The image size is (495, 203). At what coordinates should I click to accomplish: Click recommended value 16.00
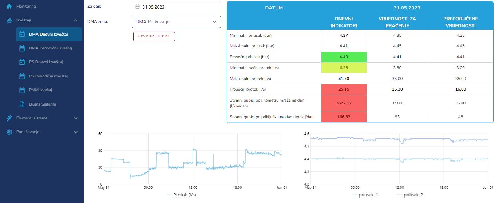(460, 89)
